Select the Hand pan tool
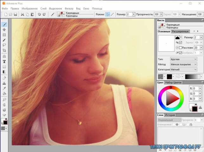Screen dimensions: 204x152 4,105
